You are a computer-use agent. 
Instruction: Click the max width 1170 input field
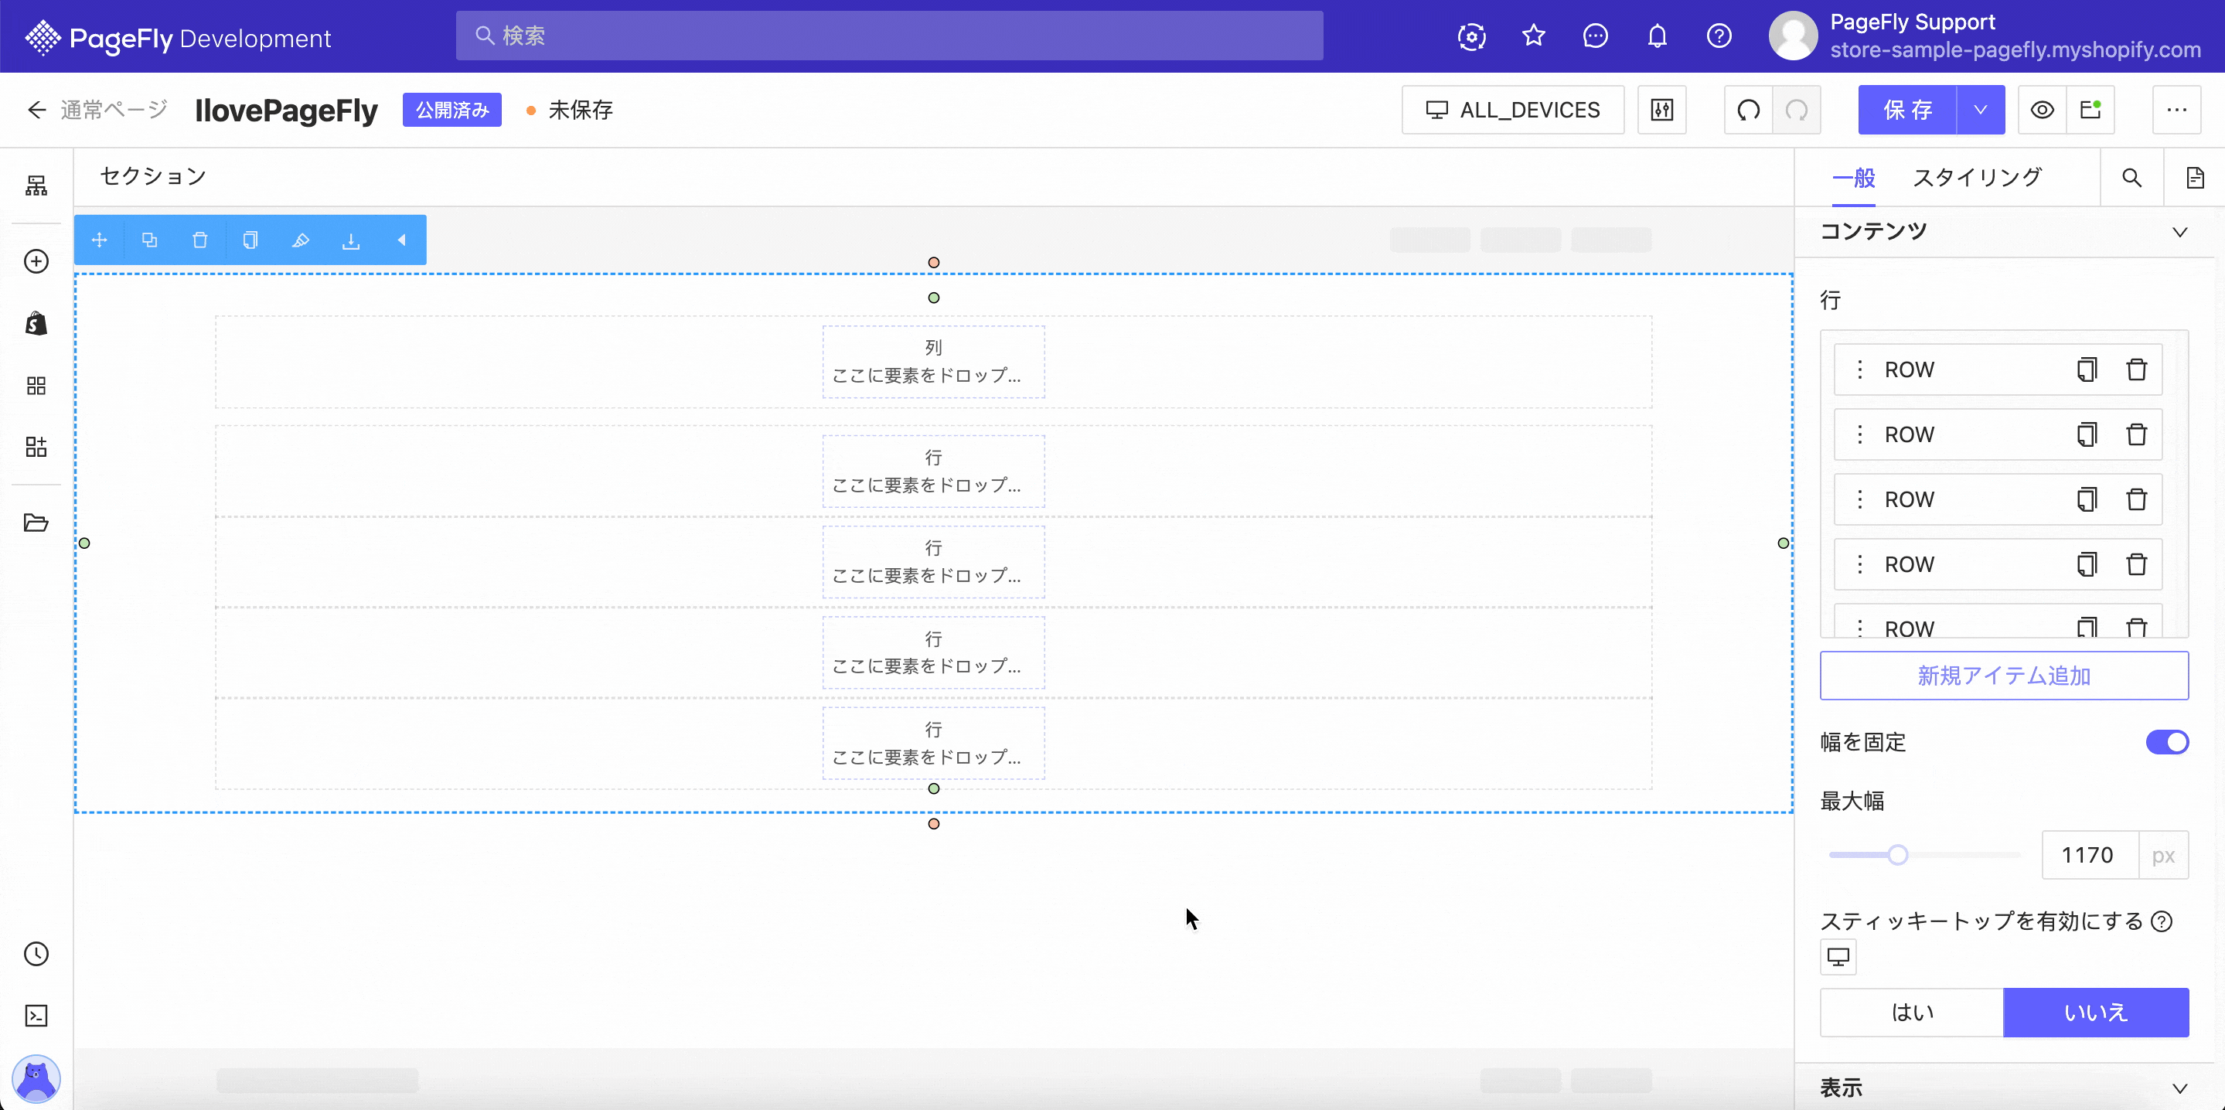click(x=2090, y=855)
